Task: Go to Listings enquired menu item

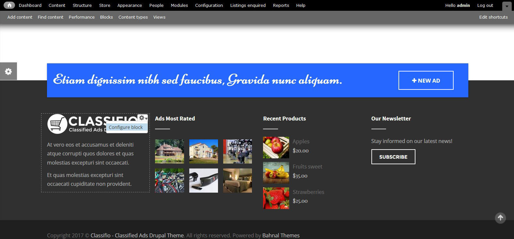Action: [x=248, y=5]
